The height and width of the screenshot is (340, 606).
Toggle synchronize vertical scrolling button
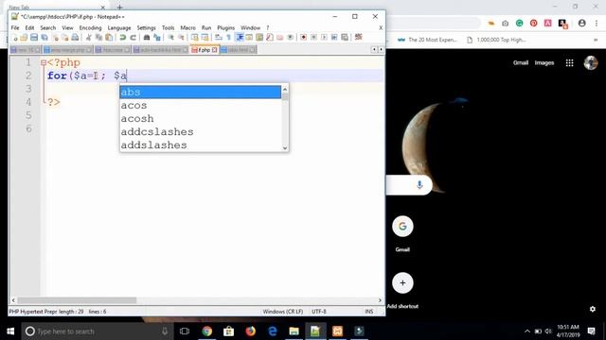tap(194, 38)
